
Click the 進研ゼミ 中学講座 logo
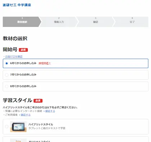pyautogui.click(x=17, y=5)
